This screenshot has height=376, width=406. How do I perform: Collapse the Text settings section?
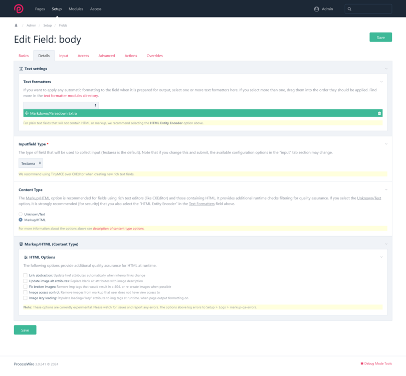click(x=386, y=69)
